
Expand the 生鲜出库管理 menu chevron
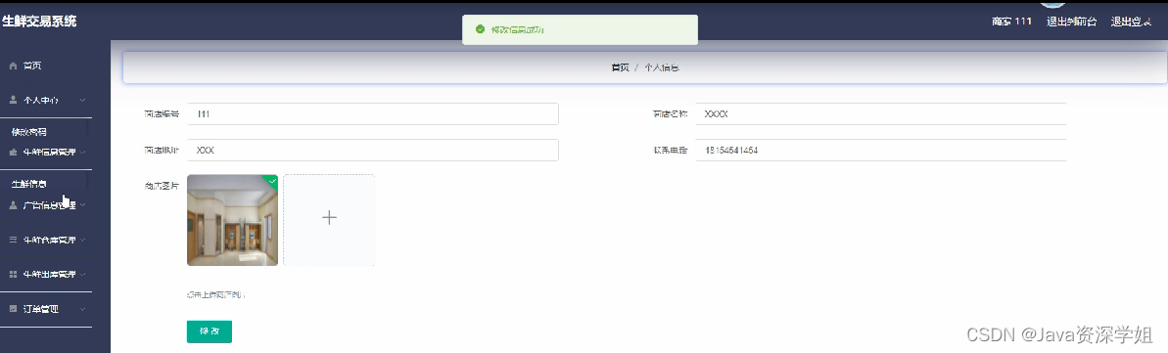click(x=82, y=274)
